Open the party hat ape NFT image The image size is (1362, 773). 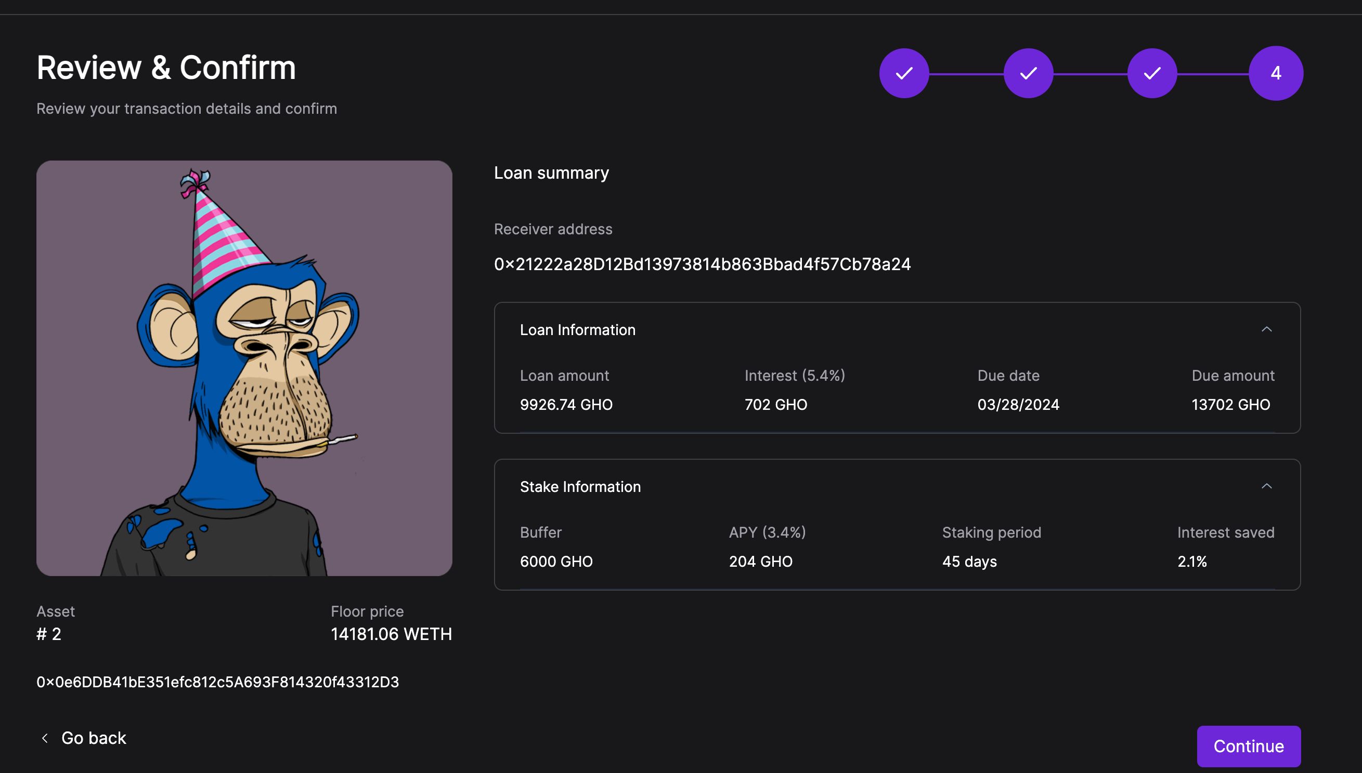tap(244, 368)
